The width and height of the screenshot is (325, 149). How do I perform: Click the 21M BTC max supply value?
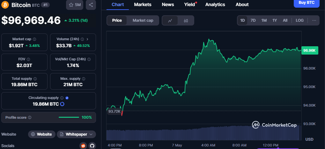(x=73, y=85)
